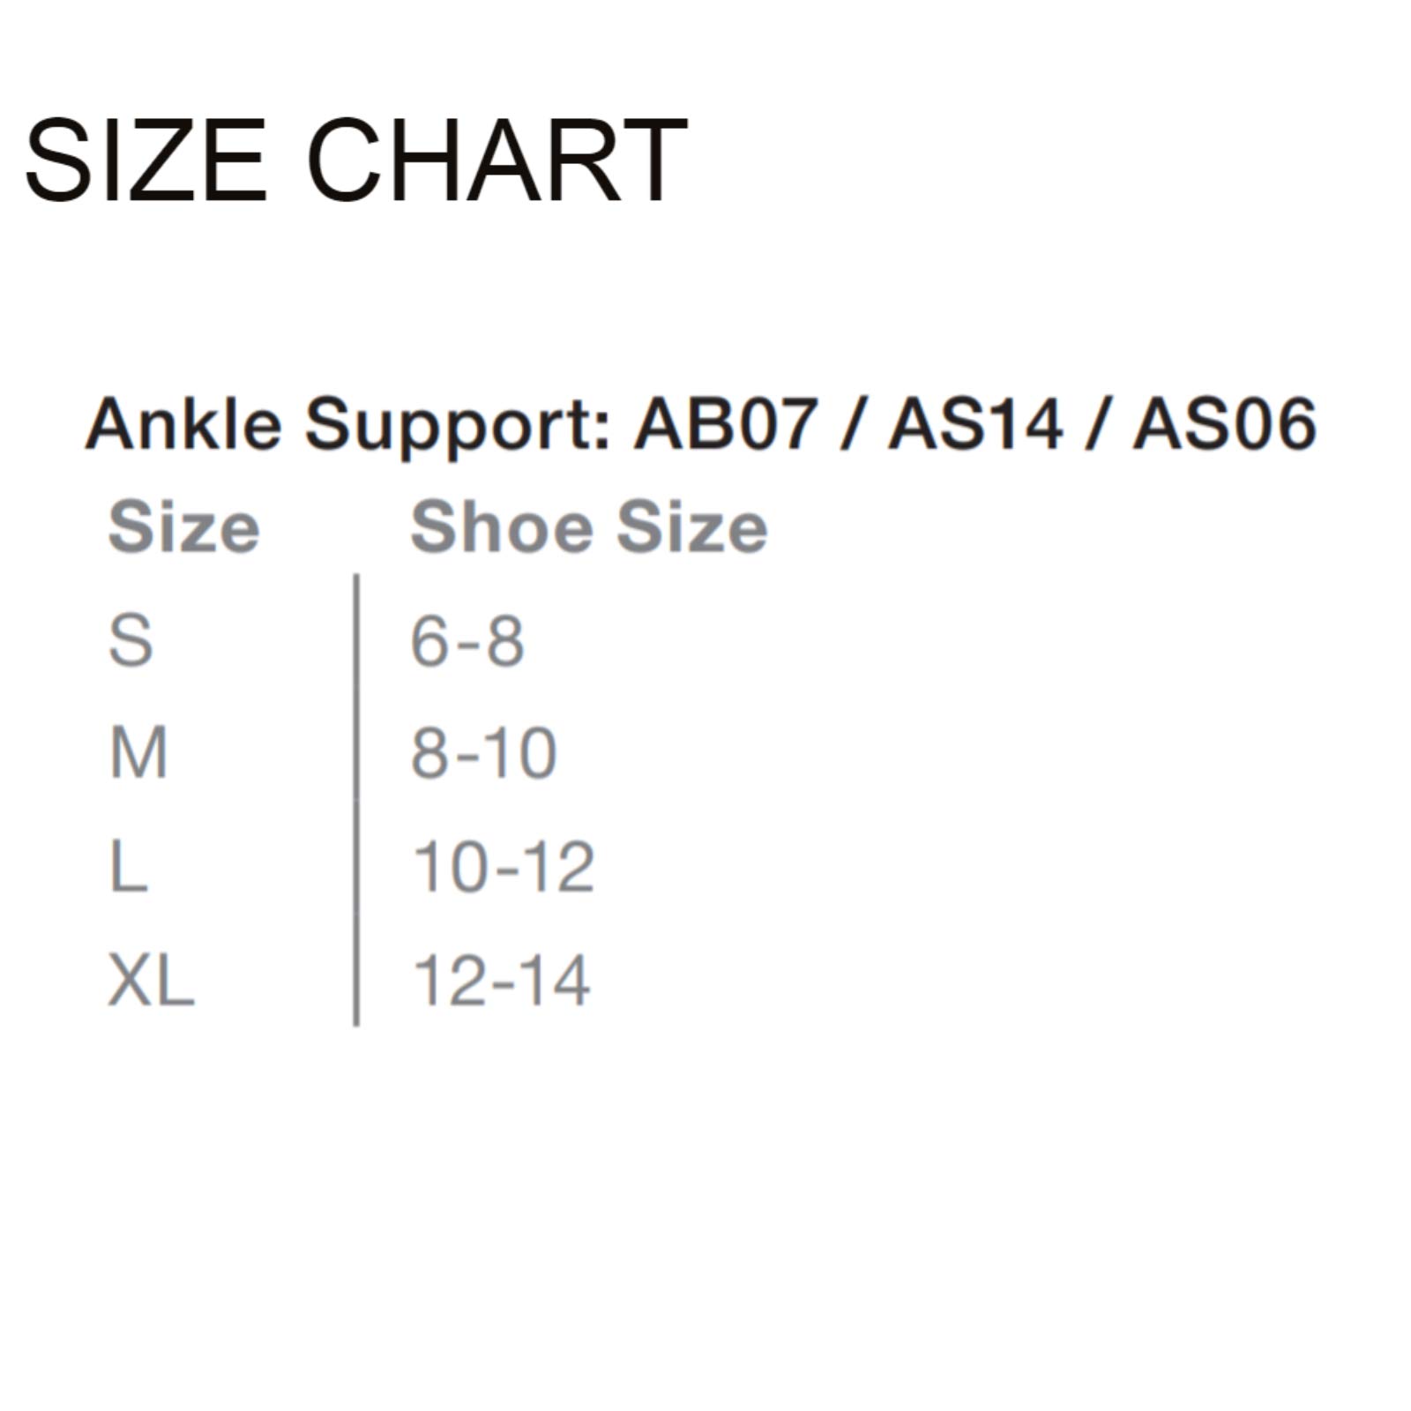The image size is (1411, 1411).
Task: Click the 6-8 shoe size value
Action: point(467,640)
